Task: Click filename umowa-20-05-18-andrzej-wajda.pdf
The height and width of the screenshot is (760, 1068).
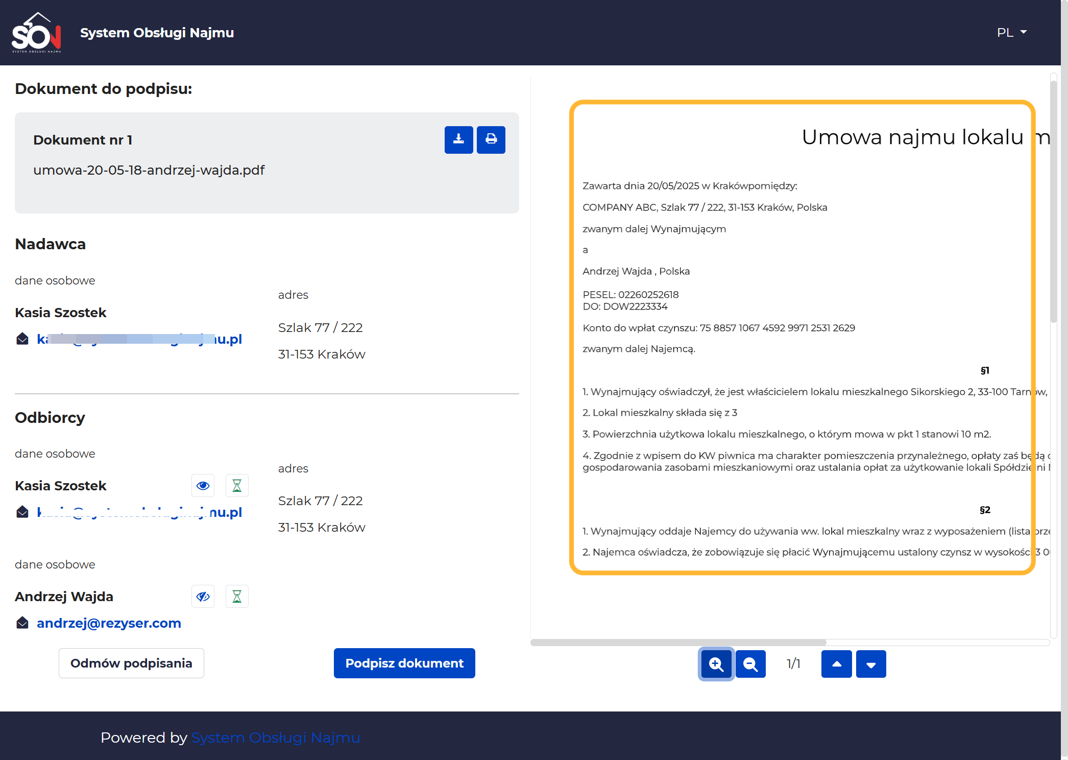Action: [149, 170]
